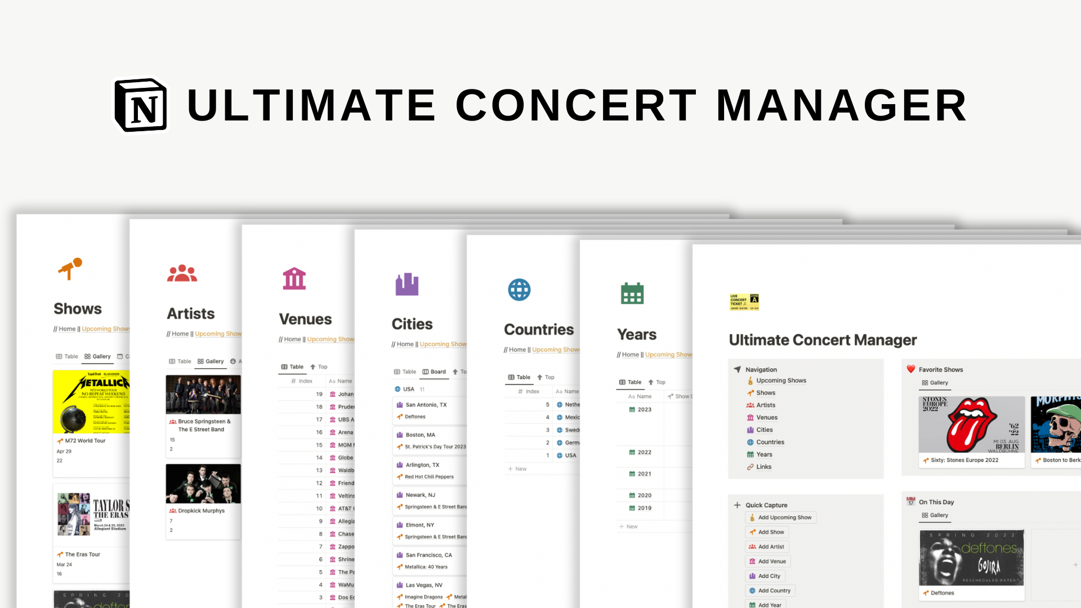Image resolution: width=1081 pixels, height=608 pixels.
Task: Open M72 World Tour gallery card
Action: [x=92, y=423]
